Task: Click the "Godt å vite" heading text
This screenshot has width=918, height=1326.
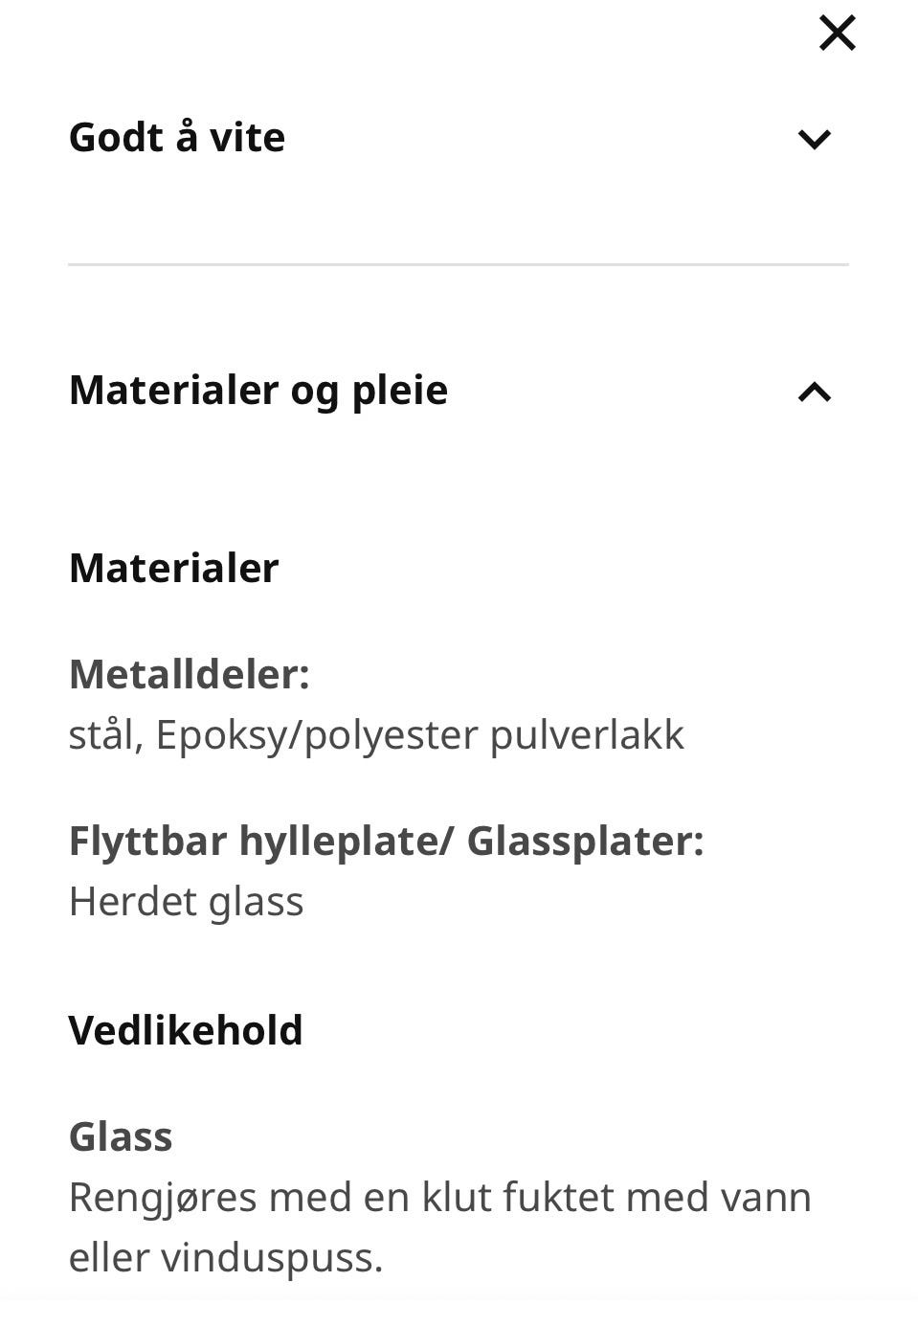Action: [x=176, y=137]
